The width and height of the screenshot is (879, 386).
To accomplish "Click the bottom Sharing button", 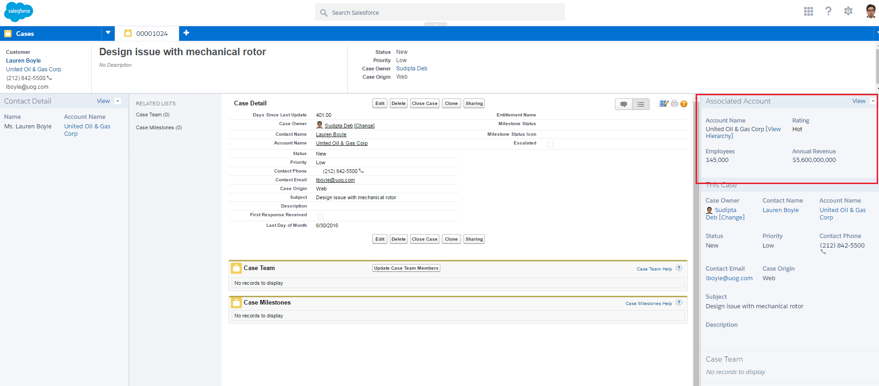I will click(474, 239).
